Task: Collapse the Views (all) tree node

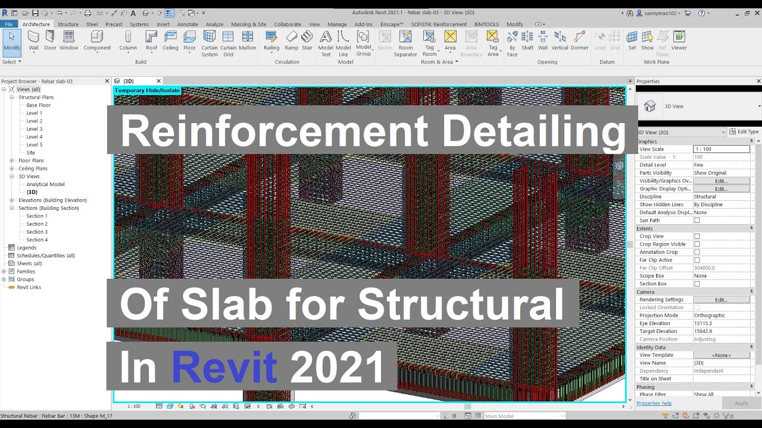Action: pos(4,89)
